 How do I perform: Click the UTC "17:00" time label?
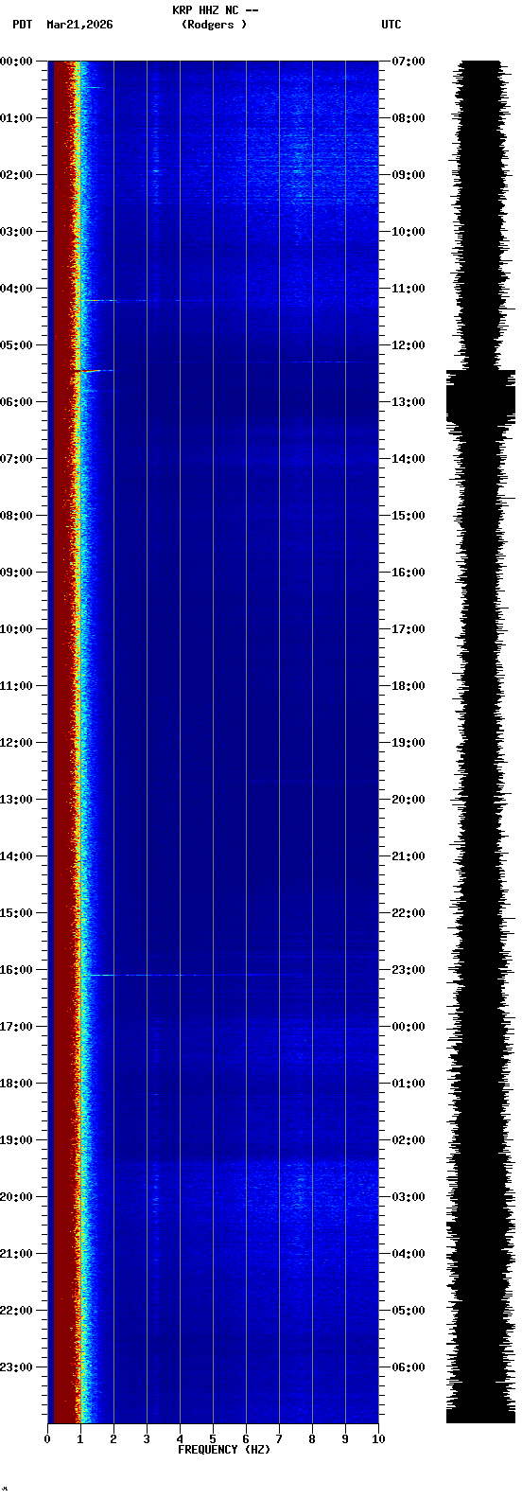(409, 629)
